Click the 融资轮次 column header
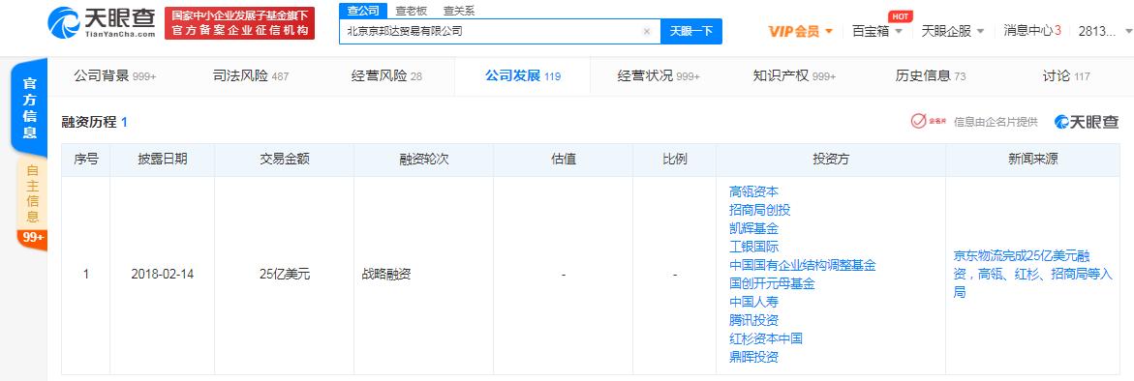This screenshot has width=1134, height=381. point(424,160)
